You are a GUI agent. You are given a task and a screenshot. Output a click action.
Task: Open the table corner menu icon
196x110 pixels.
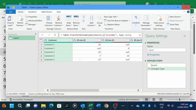41,40
